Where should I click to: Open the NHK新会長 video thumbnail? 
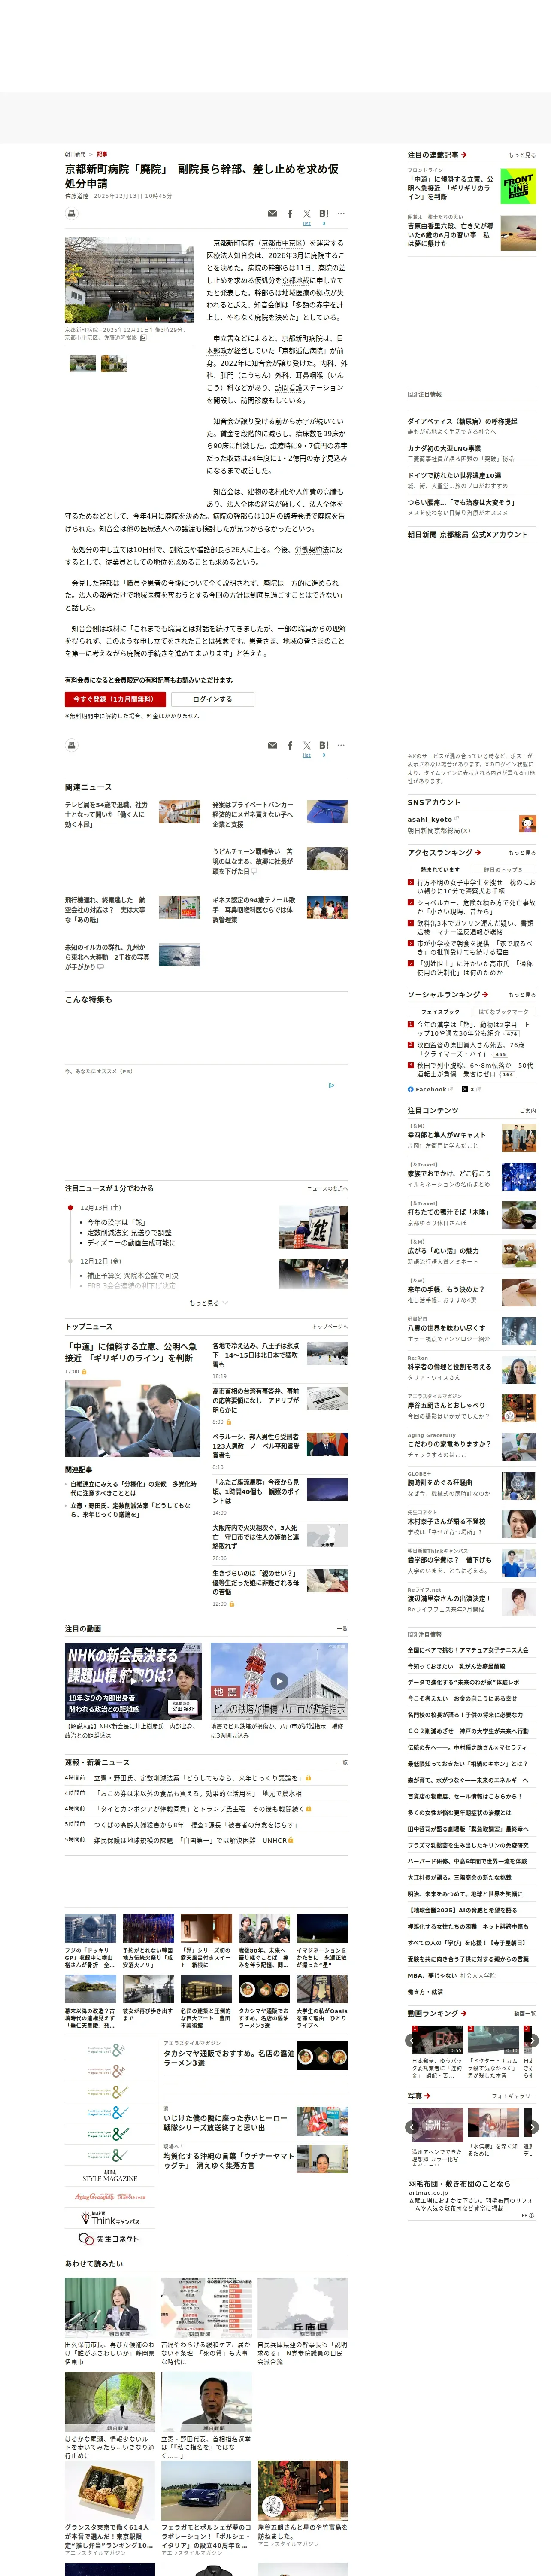click(x=133, y=1681)
